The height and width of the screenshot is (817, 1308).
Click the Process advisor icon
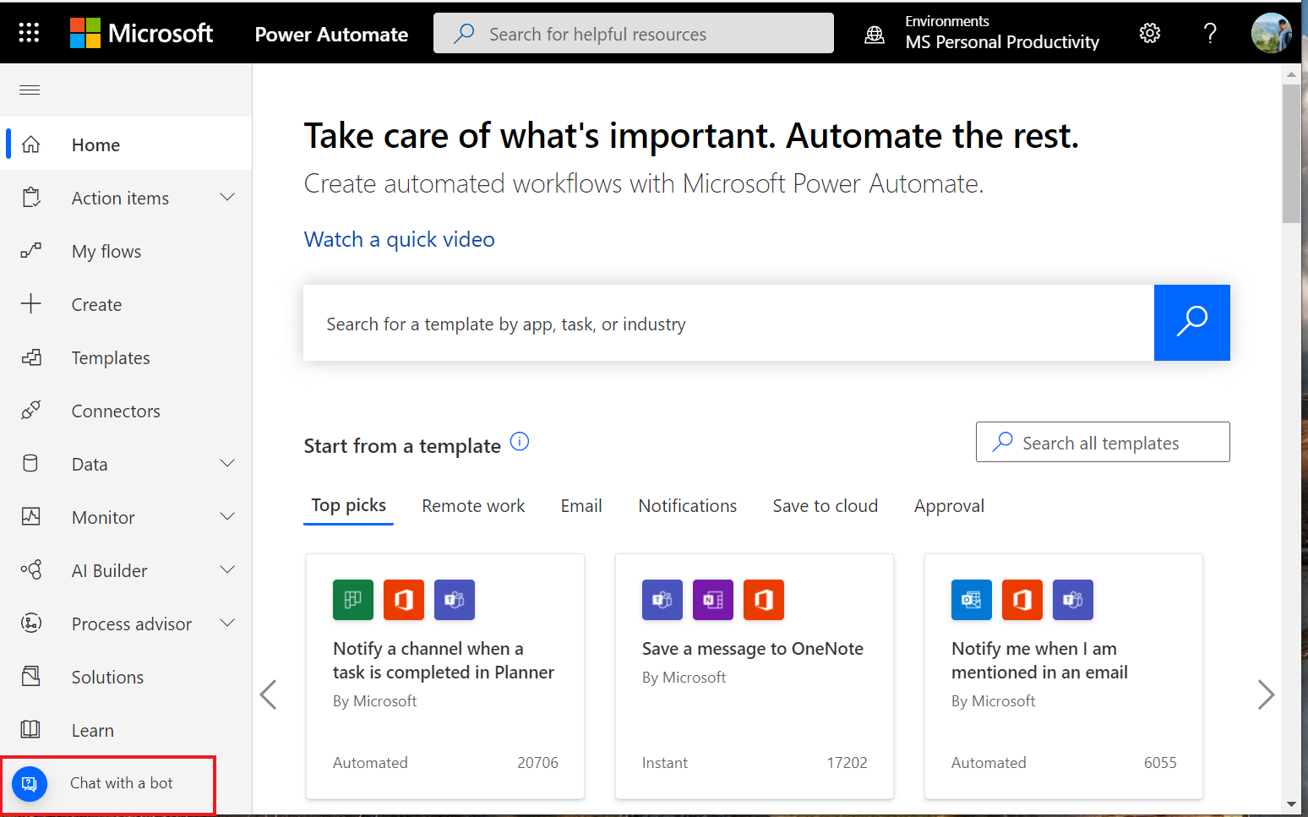click(31, 623)
